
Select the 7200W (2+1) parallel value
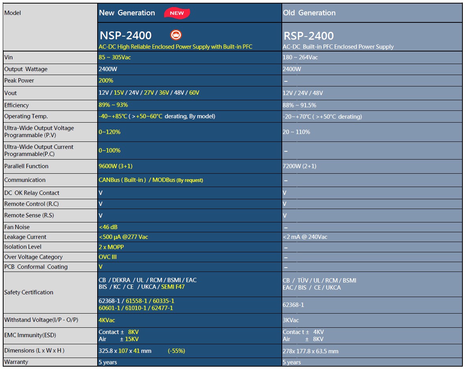coord(299,166)
